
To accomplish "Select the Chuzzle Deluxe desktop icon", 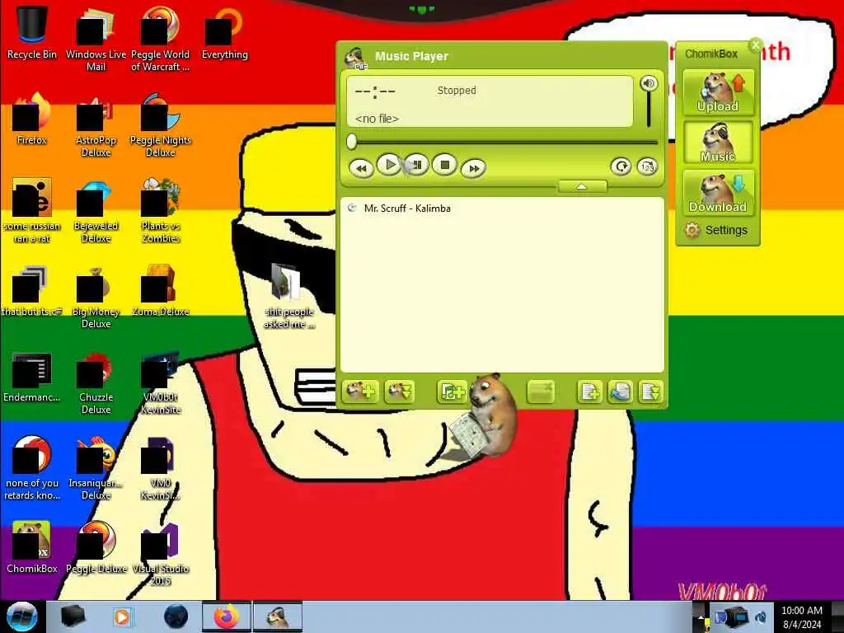I will 96,382.
